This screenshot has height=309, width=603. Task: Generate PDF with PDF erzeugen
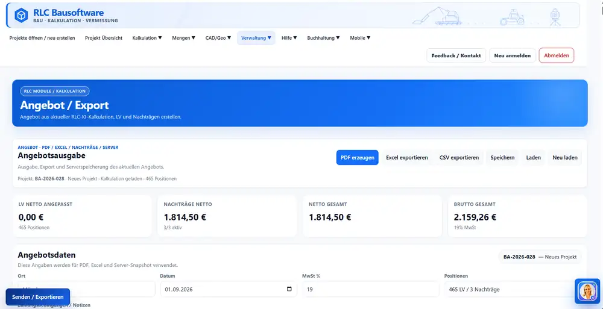tap(357, 158)
